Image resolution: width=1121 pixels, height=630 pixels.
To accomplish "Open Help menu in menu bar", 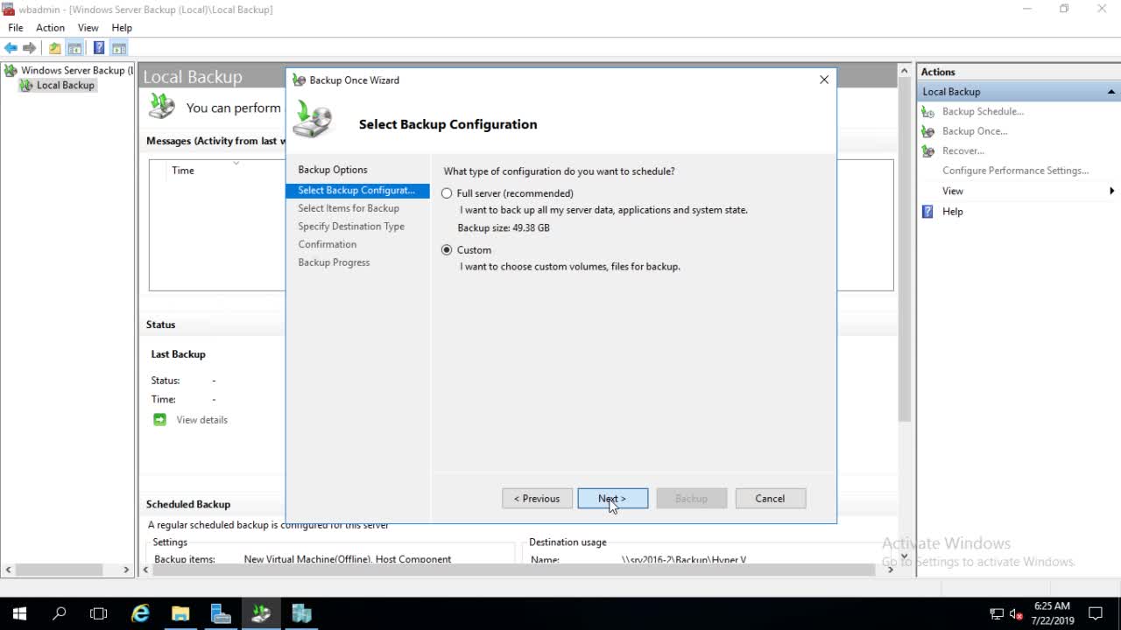I will pos(122,28).
